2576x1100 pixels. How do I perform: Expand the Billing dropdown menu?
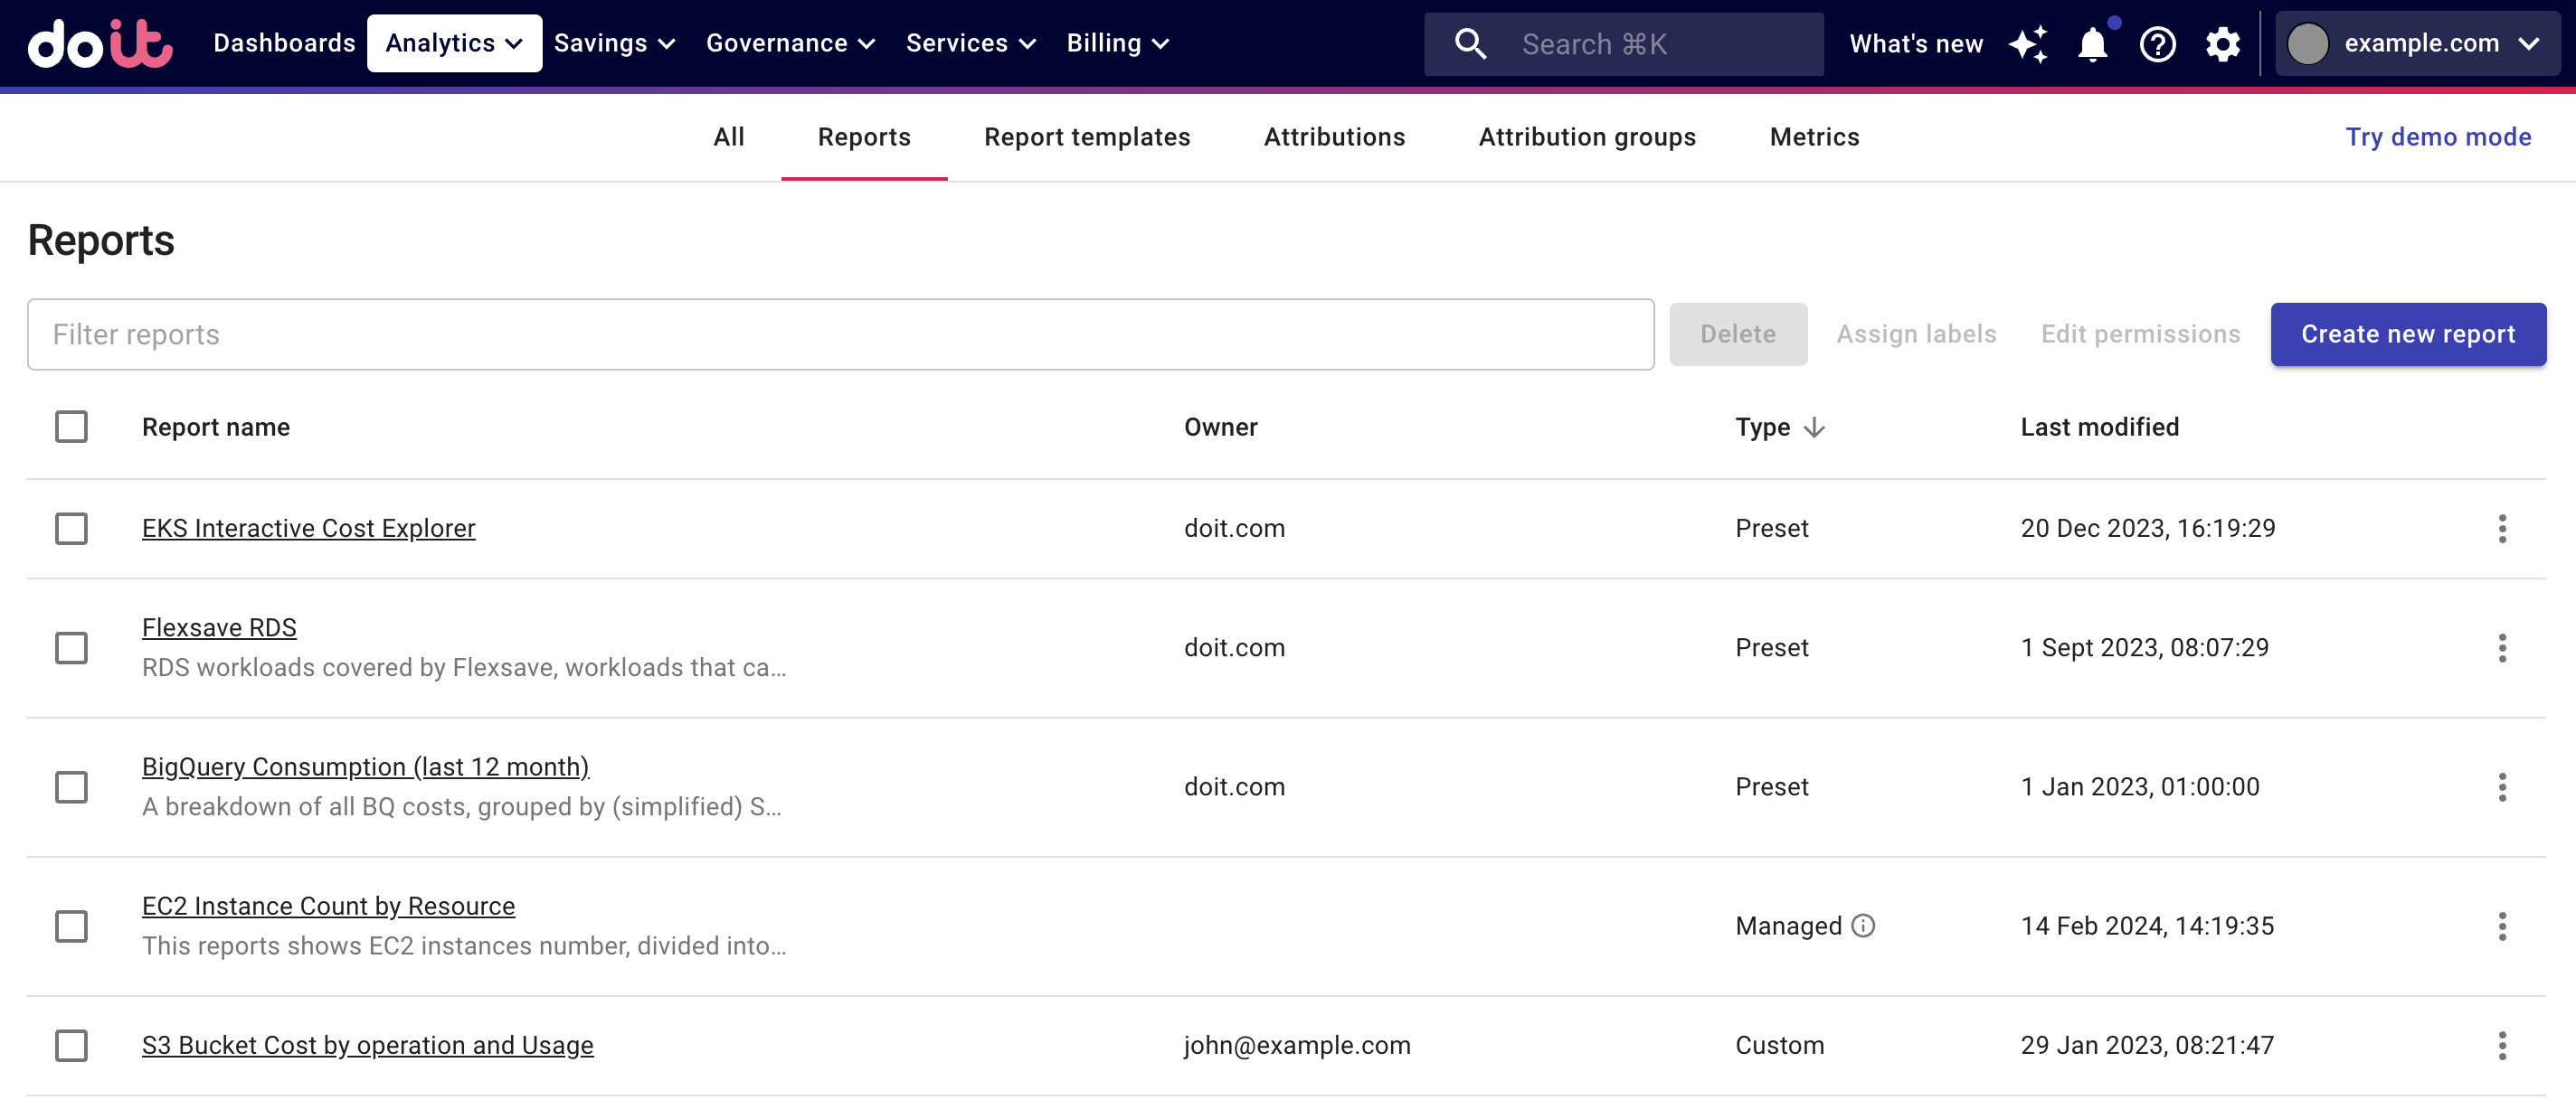[x=1117, y=43]
